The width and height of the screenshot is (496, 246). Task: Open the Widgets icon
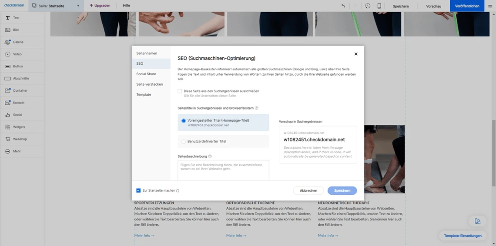tap(7, 127)
